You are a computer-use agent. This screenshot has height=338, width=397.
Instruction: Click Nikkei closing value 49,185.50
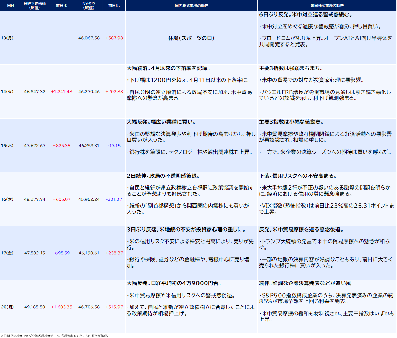[34, 307]
